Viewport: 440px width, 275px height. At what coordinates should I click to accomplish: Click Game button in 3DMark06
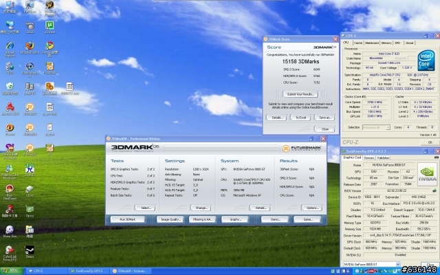tap(307, 219)
